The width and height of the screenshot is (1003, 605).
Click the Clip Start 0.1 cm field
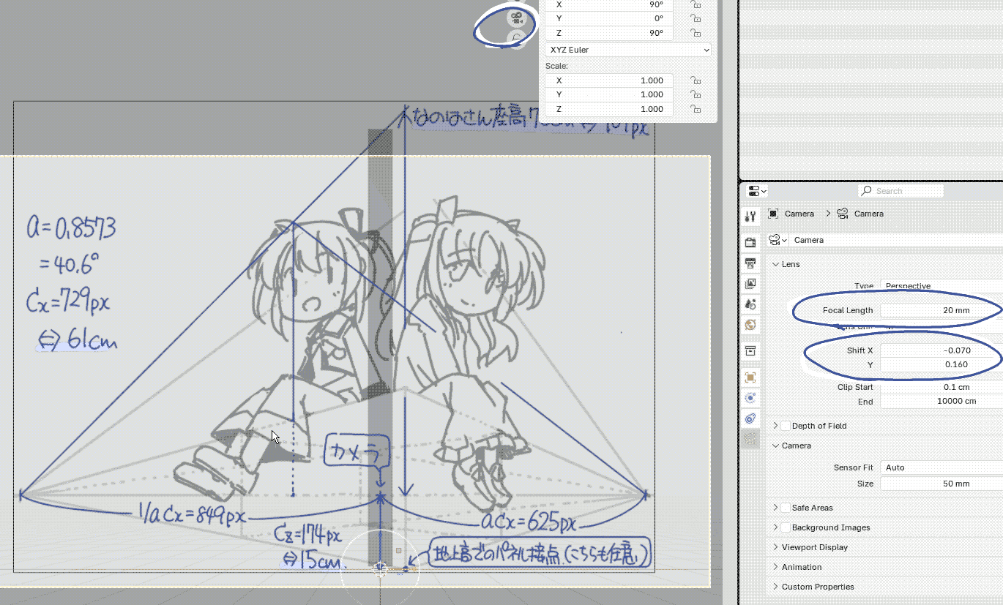[x=942, y=387]
